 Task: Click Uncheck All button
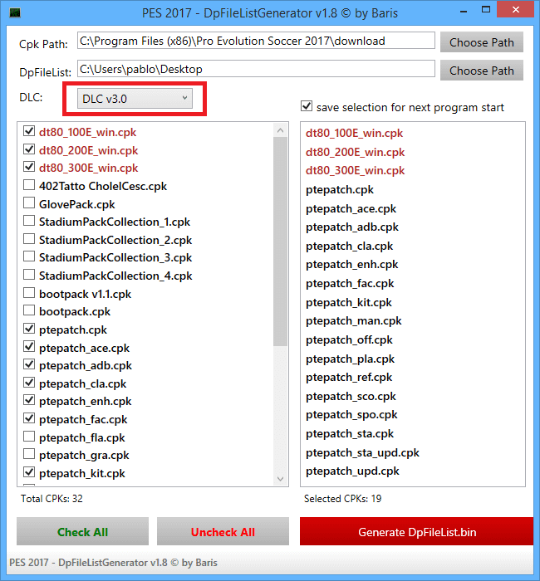(x=223, y=532)
